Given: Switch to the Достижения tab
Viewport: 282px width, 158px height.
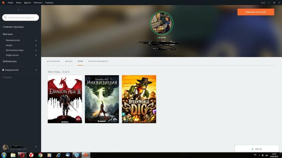Looking at the screenshot, I should pyautogui.click(x=54, y=61).
